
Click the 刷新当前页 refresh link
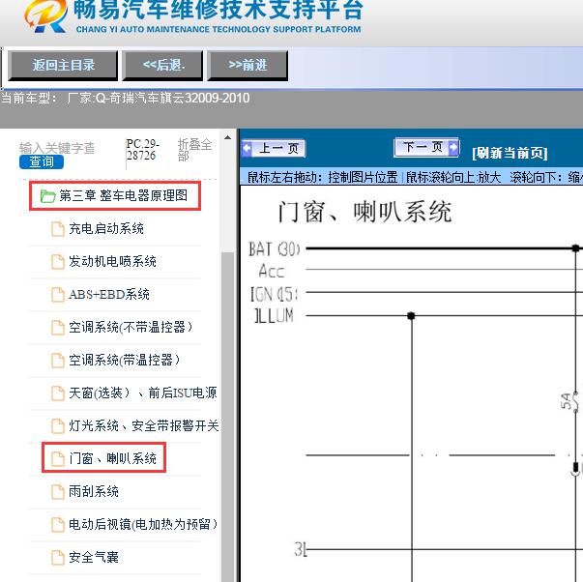(510, 153)
